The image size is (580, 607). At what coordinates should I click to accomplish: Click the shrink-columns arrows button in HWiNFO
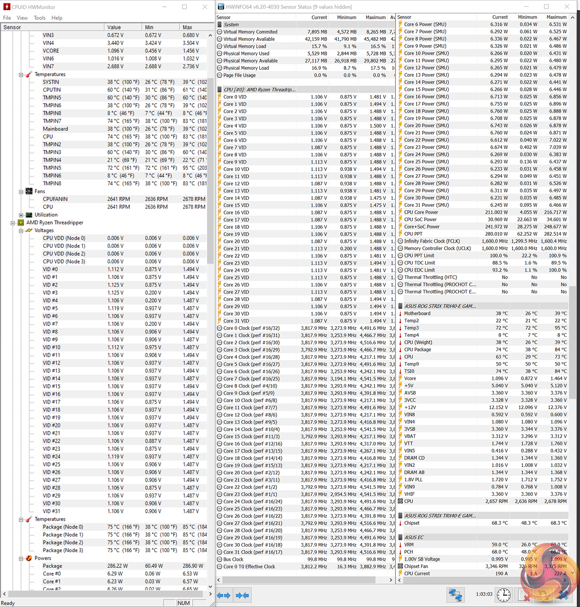coord(242,595)
